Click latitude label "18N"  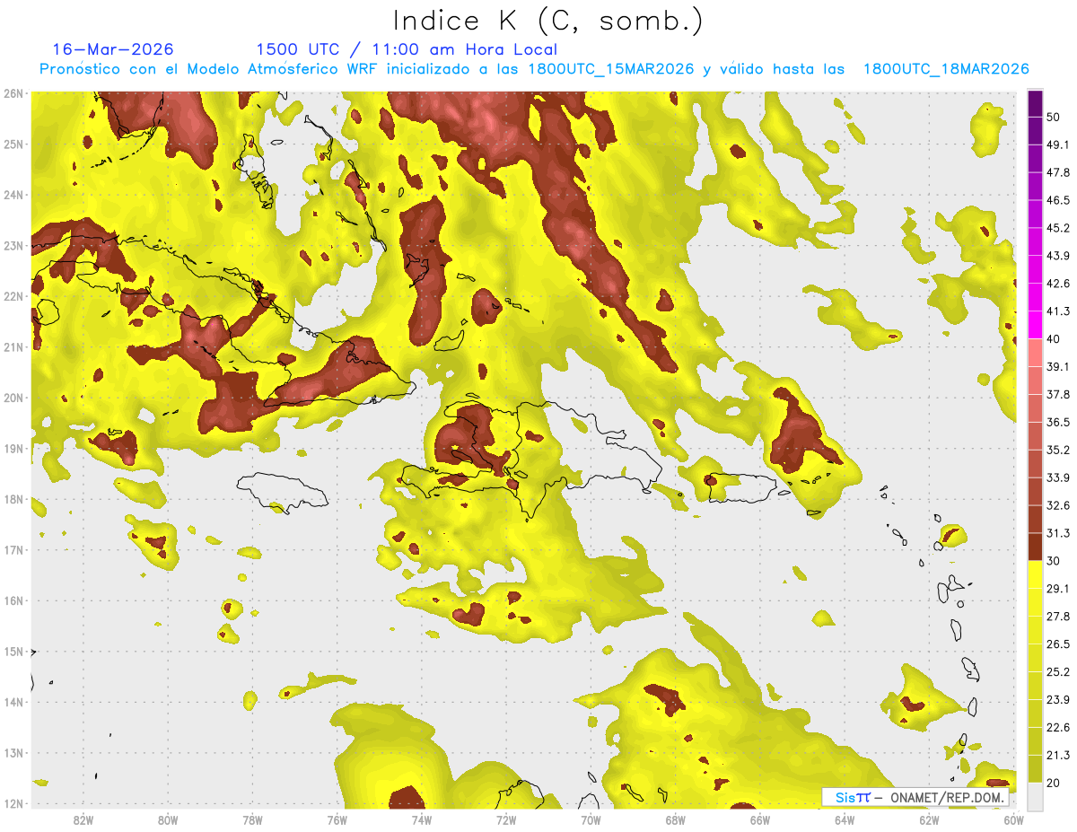pos(13,499)
